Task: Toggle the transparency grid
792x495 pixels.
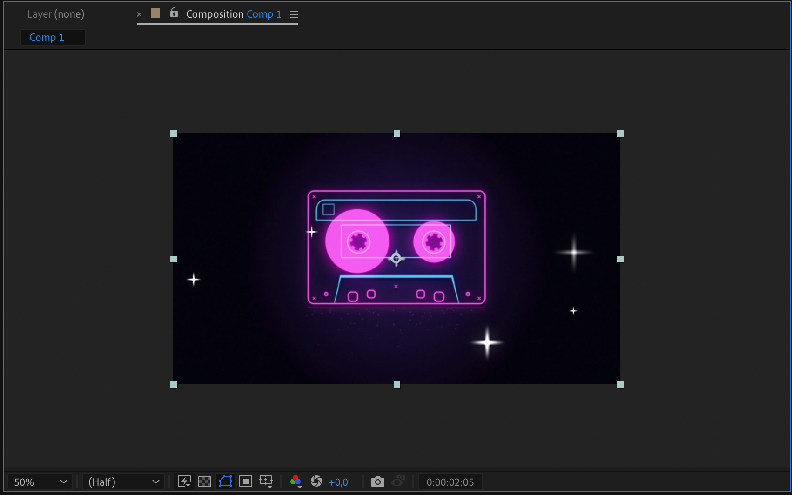Action: point(205,482)
